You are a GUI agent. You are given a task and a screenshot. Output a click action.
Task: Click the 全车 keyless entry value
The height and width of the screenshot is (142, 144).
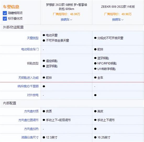pos(100,78)
